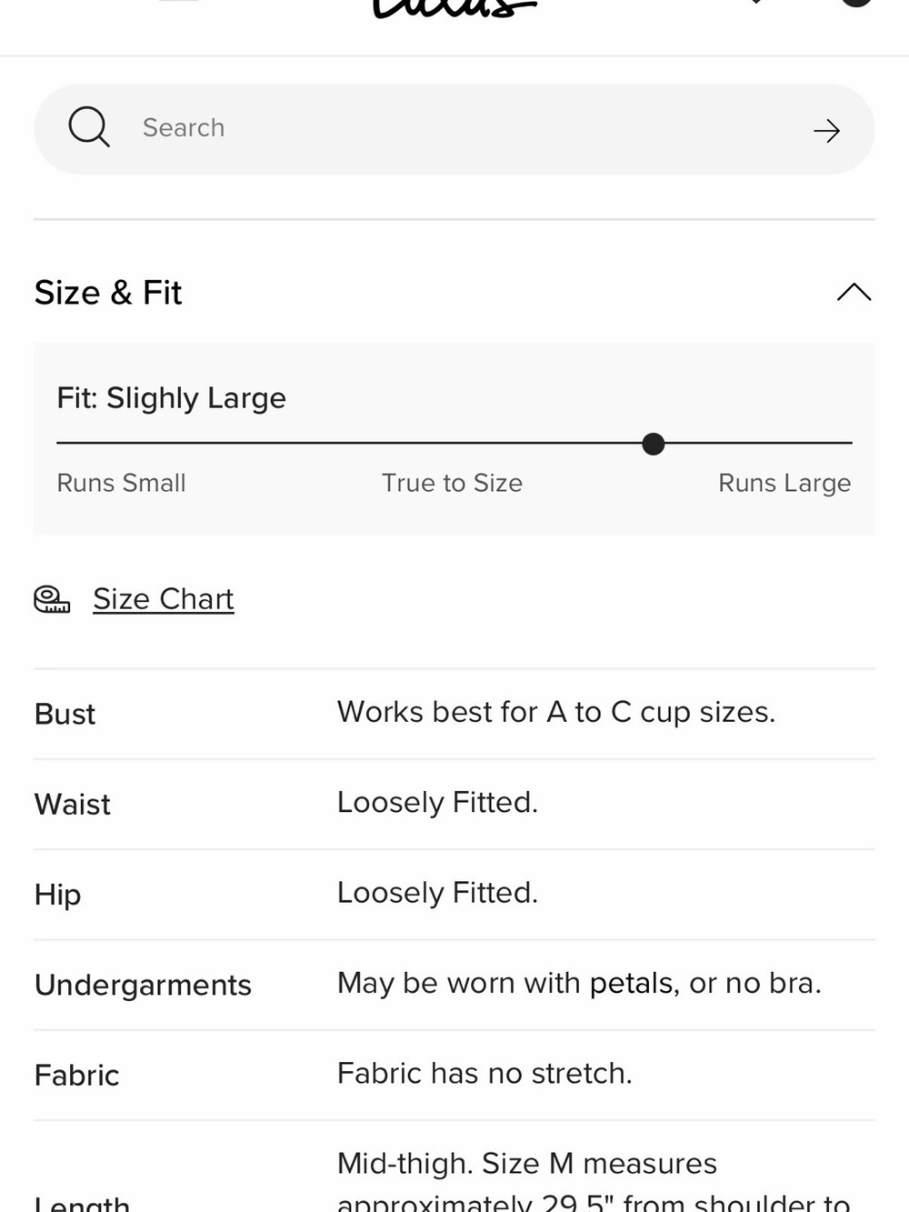The image size is (909, 1212).
Task: Focus the Search input field
Action: 454,129
